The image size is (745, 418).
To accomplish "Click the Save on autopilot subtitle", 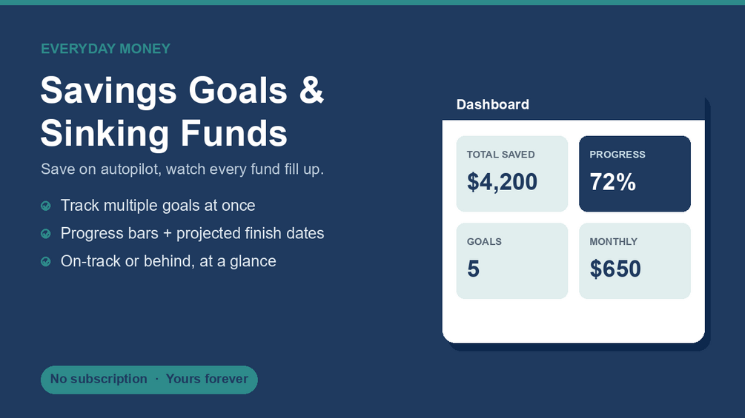I will (x=182, y=169).
